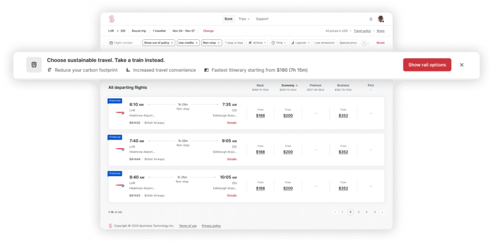
Task: Expand the Airlines filter dropdown
Action: click(258, 43)
